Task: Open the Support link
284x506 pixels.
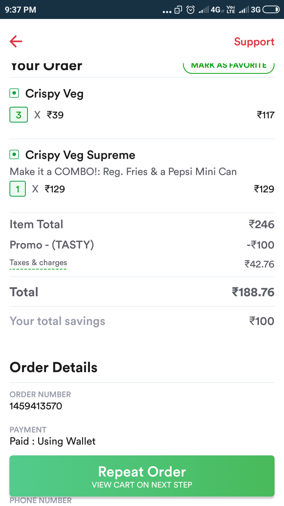Action: [254, 42]
